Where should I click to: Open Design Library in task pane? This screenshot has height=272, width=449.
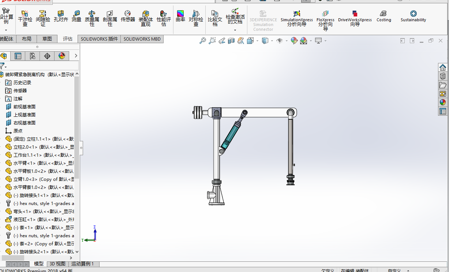coord(443,76)
